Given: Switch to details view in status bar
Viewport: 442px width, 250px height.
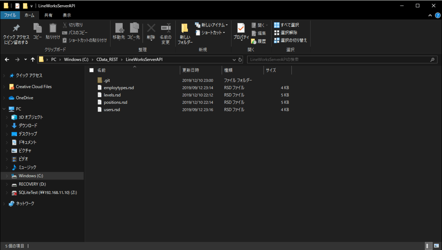Looking at the screenshot, I should click(x=429, y=246).
